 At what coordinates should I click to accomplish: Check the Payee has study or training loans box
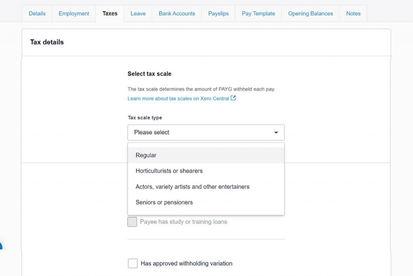pyautogui.click(x=132, y=221)
